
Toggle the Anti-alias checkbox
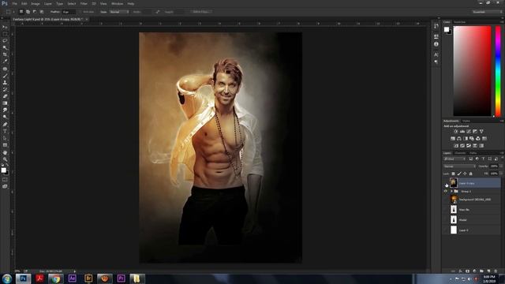point(80,12)
